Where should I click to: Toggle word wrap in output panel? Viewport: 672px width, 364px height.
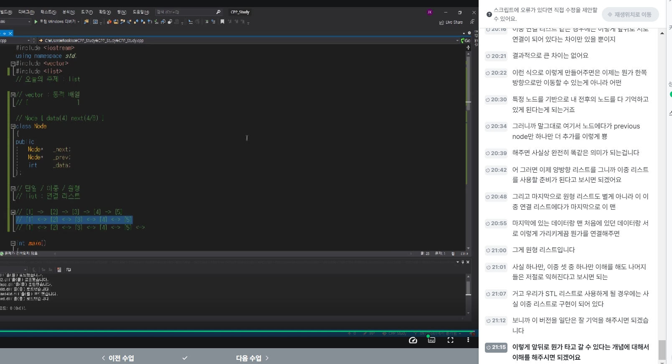(x=68, y=270)
